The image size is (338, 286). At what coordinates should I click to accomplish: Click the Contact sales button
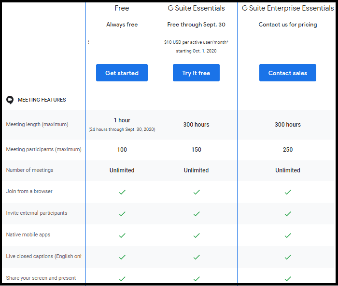tap(288, 73)
